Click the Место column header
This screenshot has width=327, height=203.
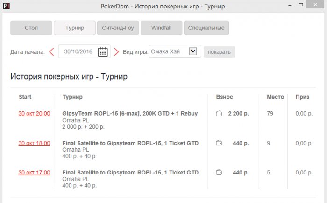275,97
